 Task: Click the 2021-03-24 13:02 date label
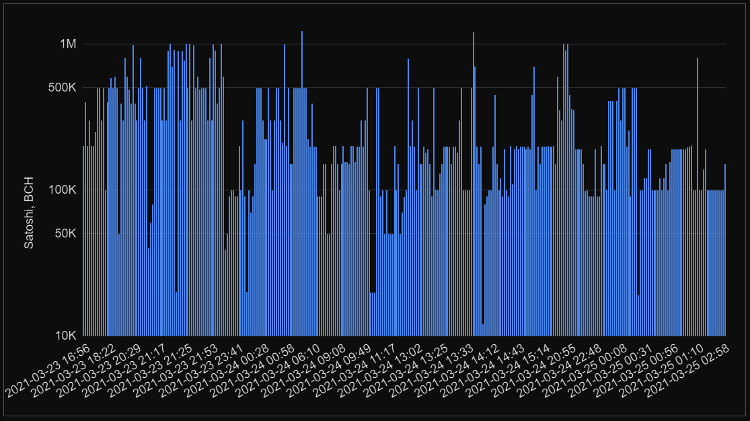click(381, 371)
